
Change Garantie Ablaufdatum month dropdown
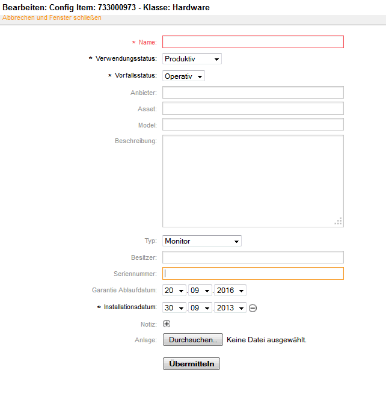pos(200,291)
